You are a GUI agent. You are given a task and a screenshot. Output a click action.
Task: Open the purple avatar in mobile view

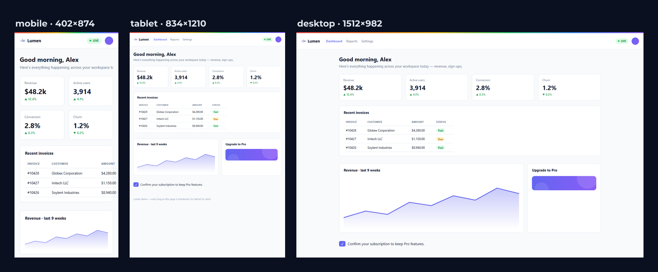pyautogui.click(x=109, y=41)
